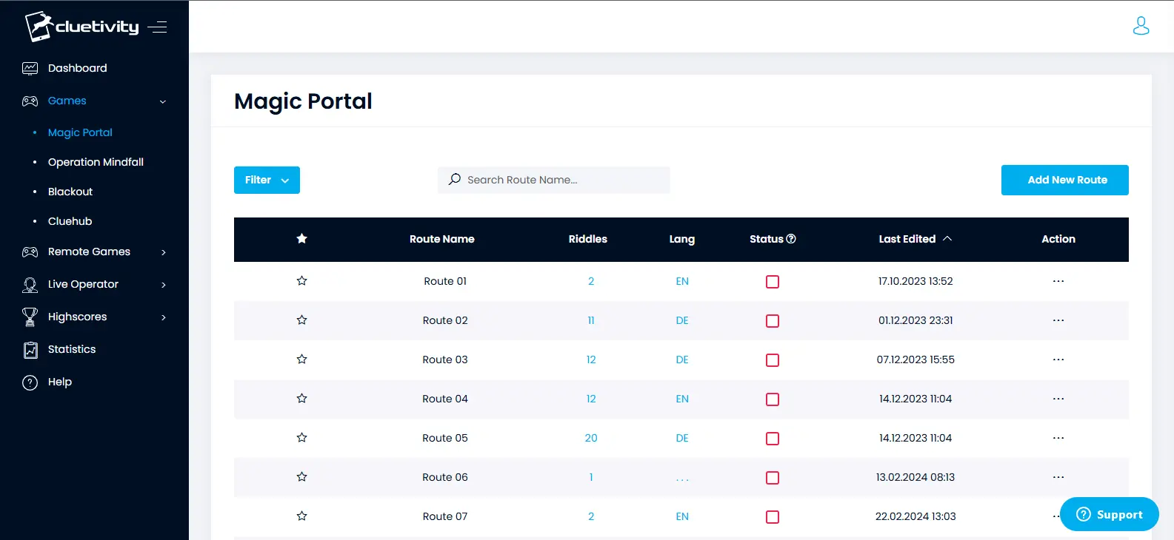Open the Support chat widget
1174x540 pixels.
(x=1109, y=514)
